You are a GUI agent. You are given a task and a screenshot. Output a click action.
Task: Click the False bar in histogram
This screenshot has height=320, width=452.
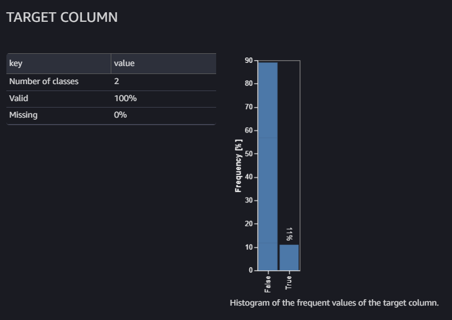point(268,166)
